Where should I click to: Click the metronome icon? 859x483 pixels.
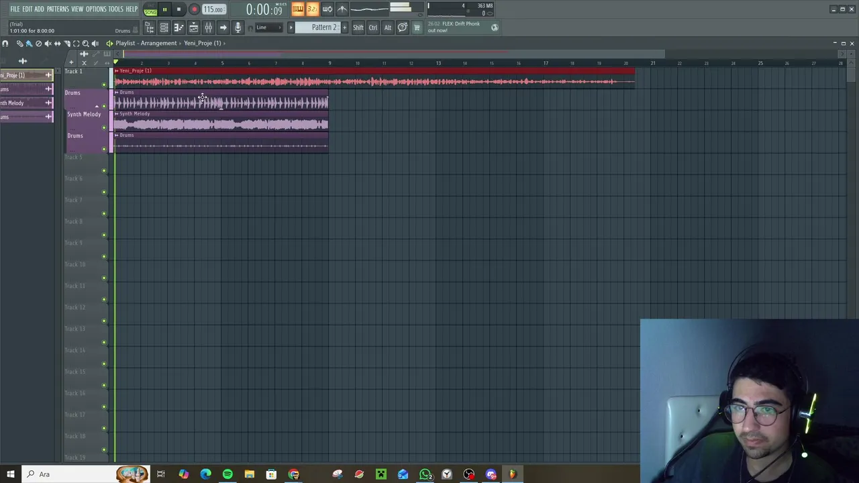[342, 9]
